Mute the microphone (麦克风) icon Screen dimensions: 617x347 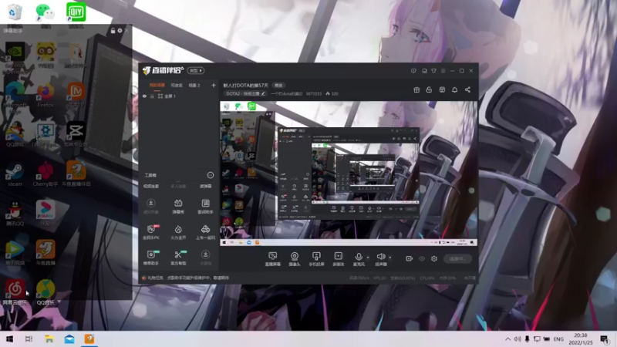click(359, 257)
